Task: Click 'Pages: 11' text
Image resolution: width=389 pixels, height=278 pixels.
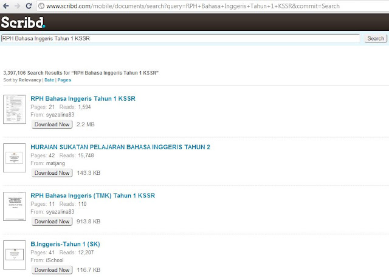Action: pos(43,204)
